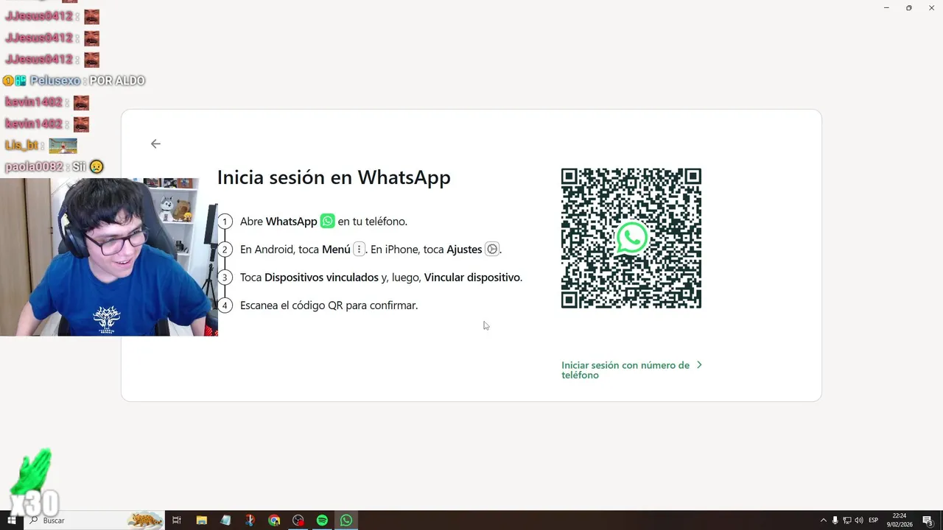Open Google Chrome from the taskbar

point(274,520)
